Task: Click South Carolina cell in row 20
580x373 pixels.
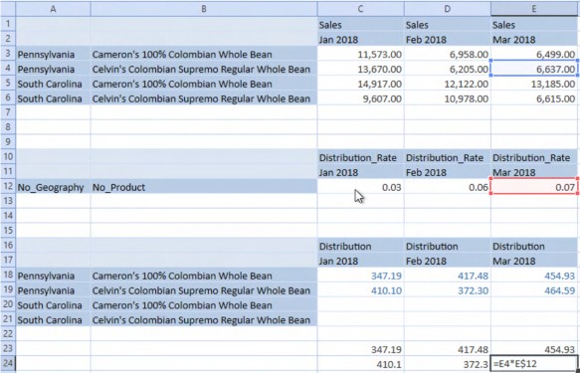Action: pos(53,305)
